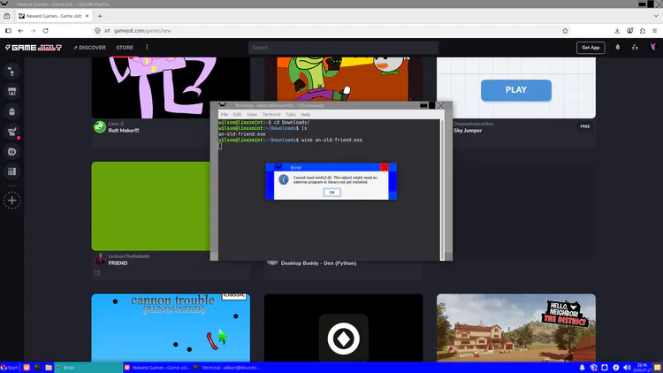This screenshot has height=373, width=663.
Task: Open the user avatar menu
Action: (653, 47)
